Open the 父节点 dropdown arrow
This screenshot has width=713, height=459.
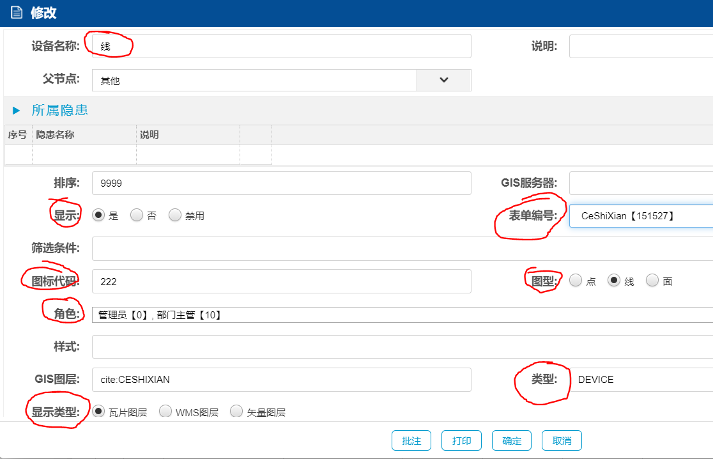(443, 80)
